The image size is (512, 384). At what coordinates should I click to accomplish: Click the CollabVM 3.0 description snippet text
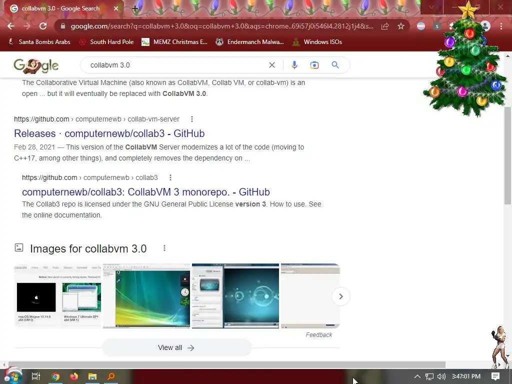pyautogui.click(x=163, y=88)
